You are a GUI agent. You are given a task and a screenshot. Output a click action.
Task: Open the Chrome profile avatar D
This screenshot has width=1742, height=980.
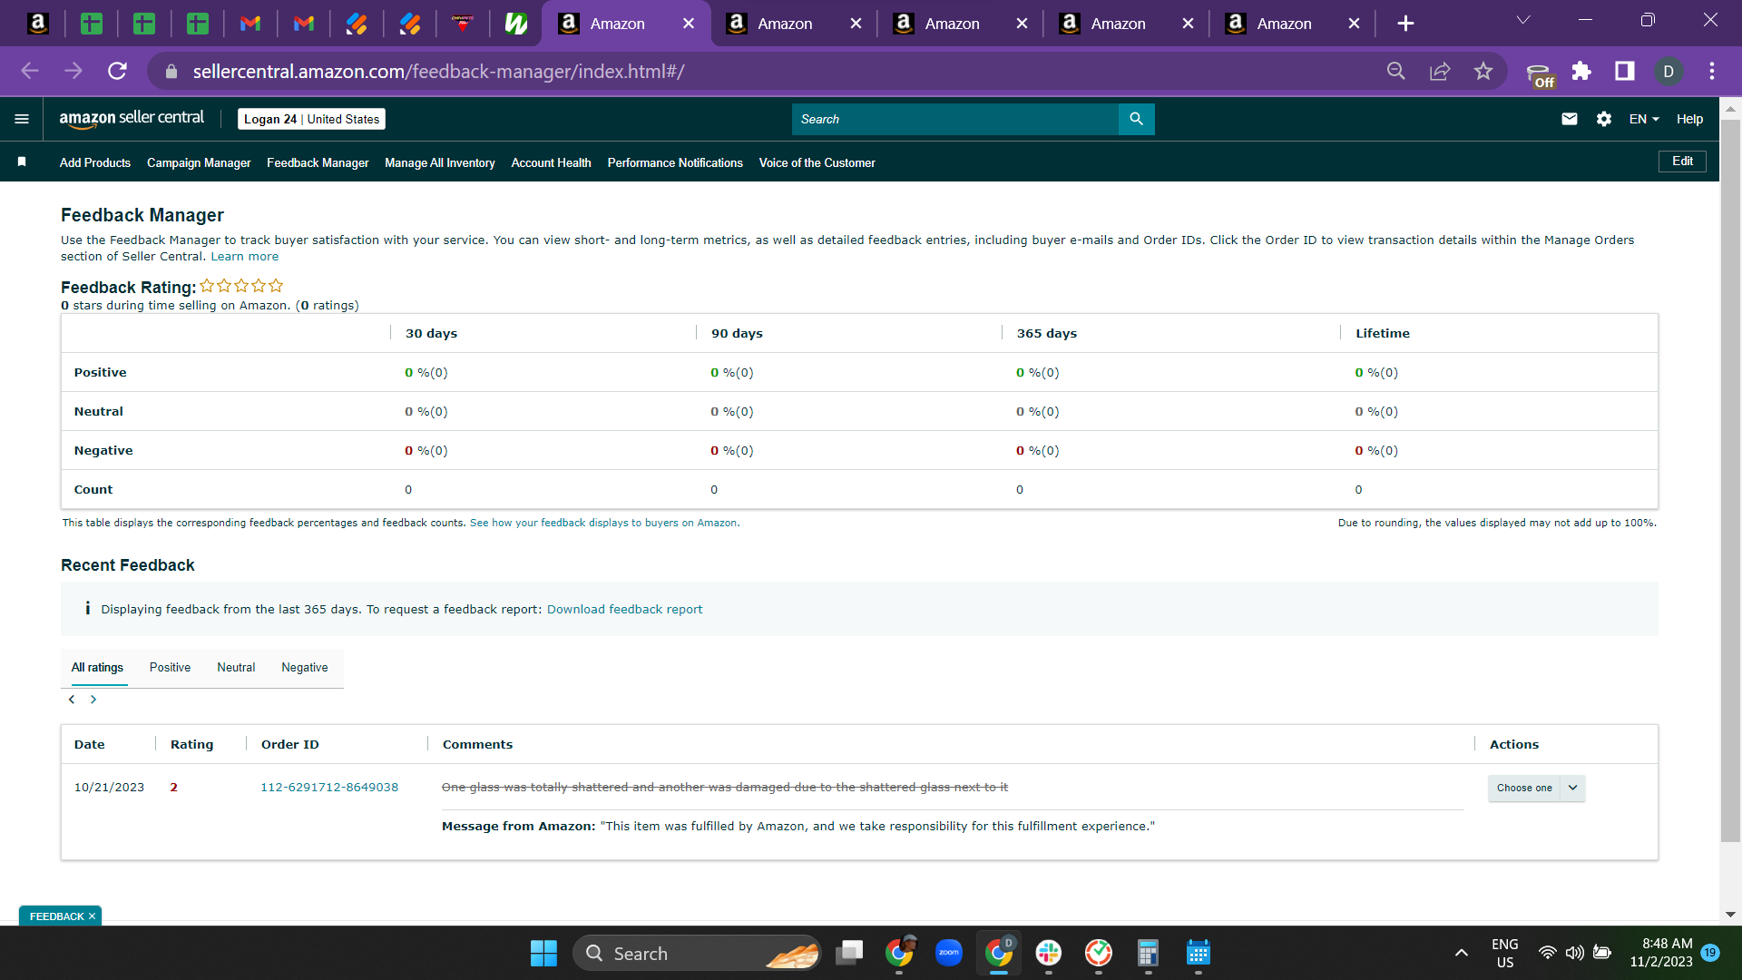[1669, 72]
